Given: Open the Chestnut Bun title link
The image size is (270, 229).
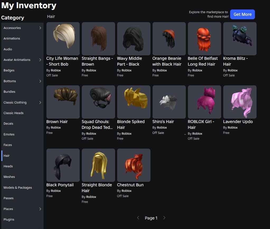Looking at the screenshot, I should 130,185.
